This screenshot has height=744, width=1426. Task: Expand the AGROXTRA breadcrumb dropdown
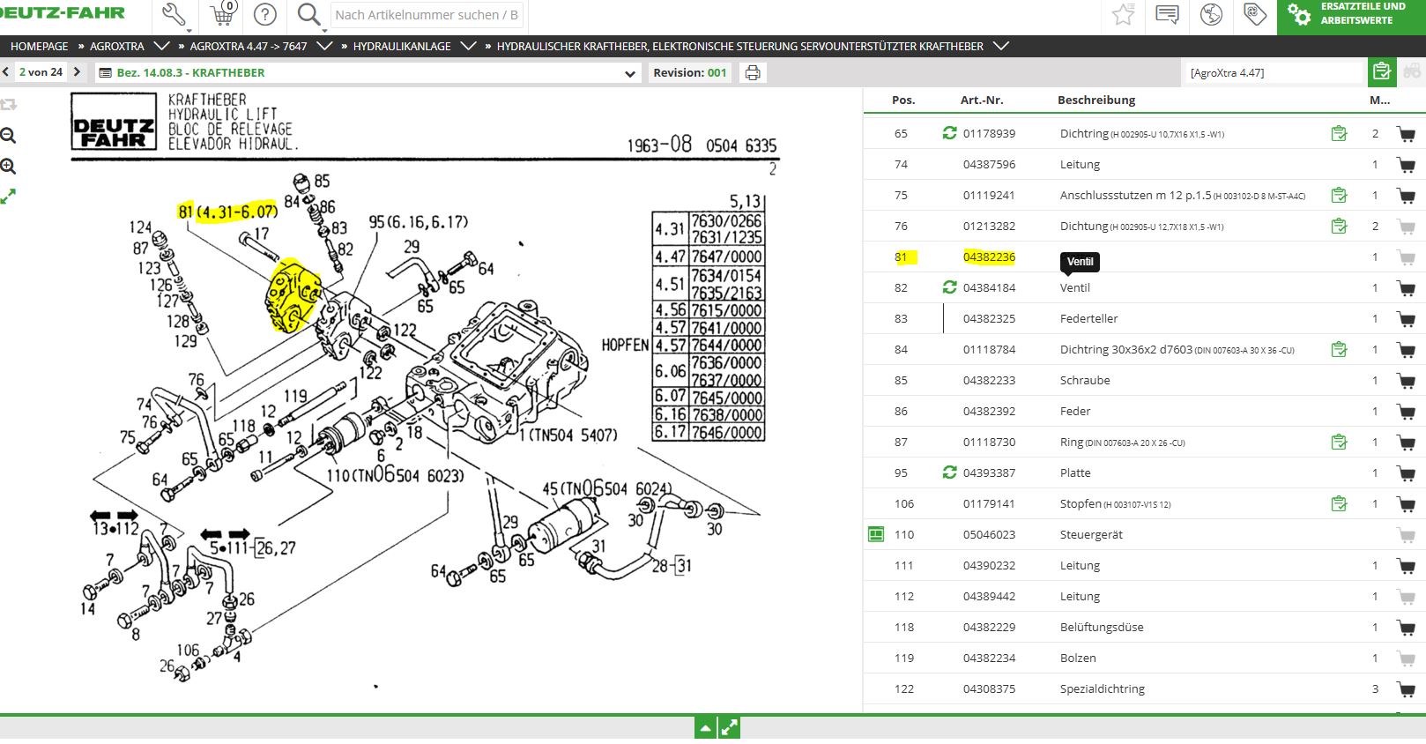pos(161,46)
